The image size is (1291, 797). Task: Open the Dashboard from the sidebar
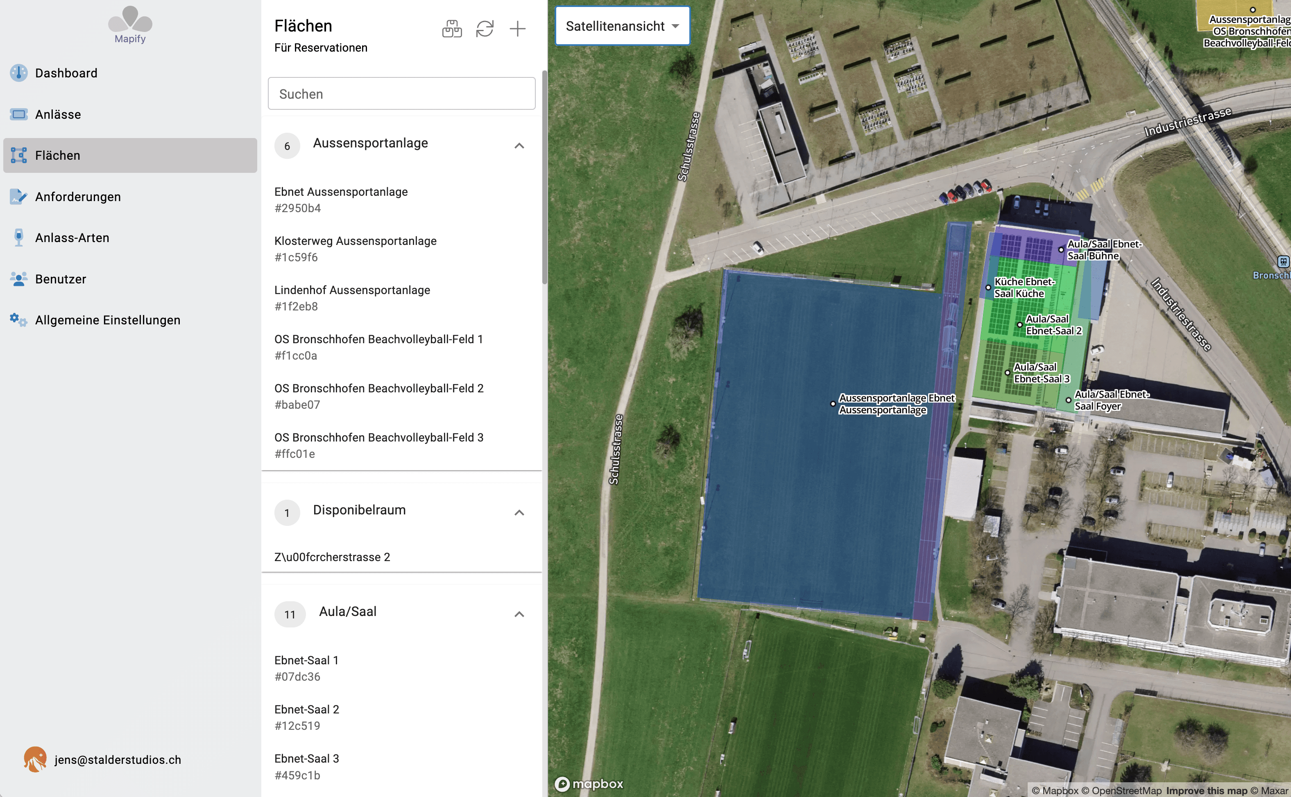[18, 73]
